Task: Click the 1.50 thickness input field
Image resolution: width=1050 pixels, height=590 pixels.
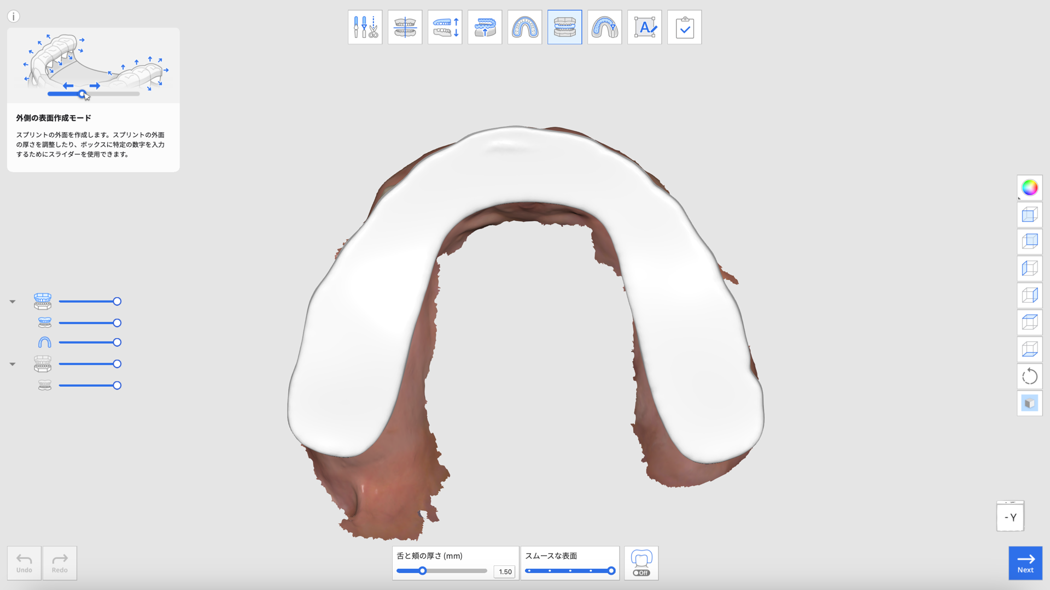Action: point(504,571)
